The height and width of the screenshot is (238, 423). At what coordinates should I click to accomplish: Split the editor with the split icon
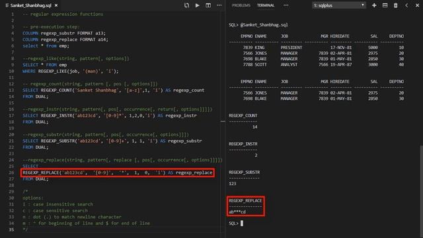pyautogui.click(x=208, y=5)
